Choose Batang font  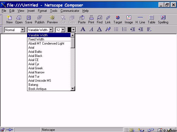pos(49,85)
